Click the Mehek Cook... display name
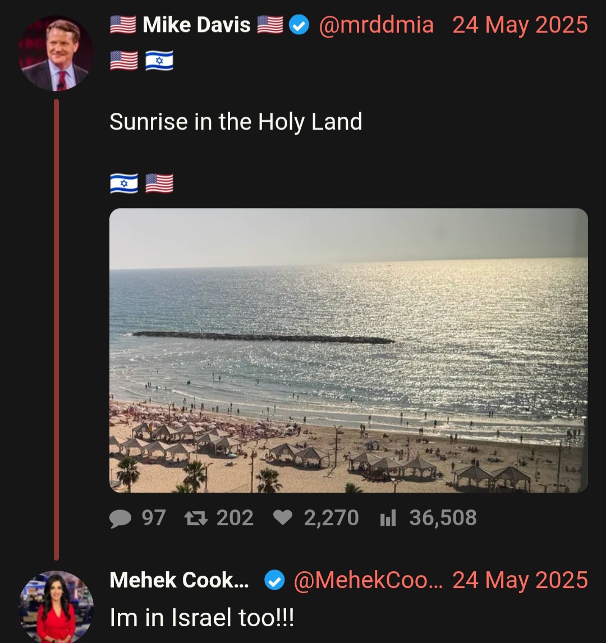 pyautogui.click(x=179, y=580)
